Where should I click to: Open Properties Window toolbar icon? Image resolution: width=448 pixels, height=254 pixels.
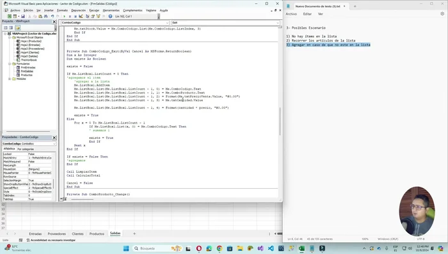point(93,16)
